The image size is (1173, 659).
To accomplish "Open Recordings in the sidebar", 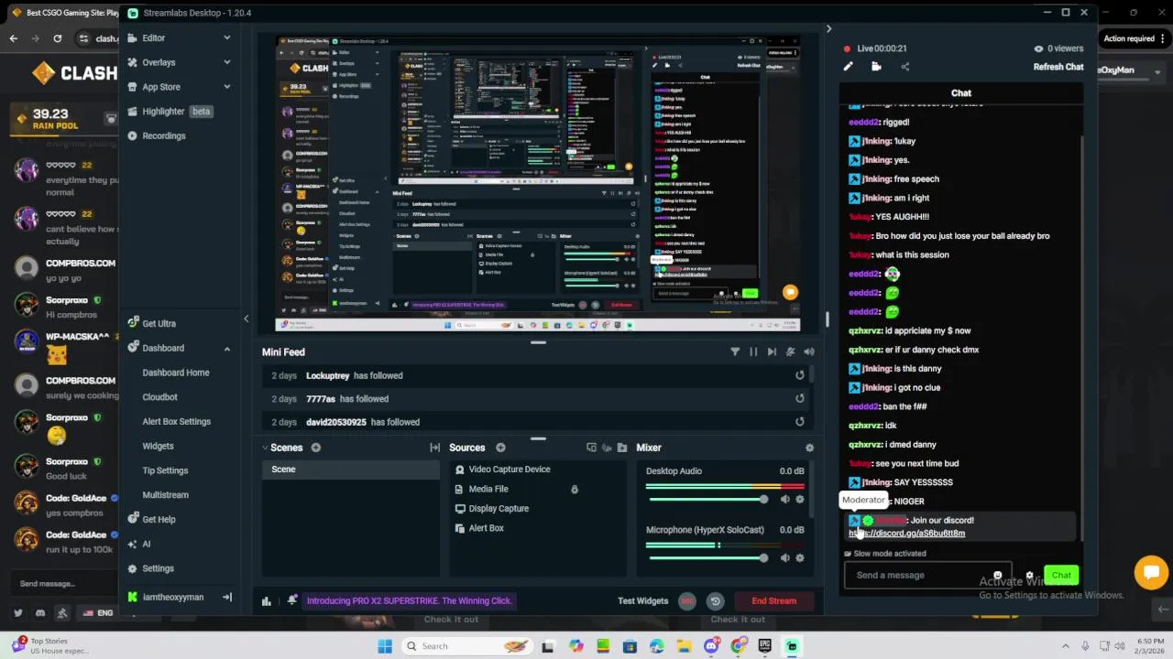I will [164, 135].
